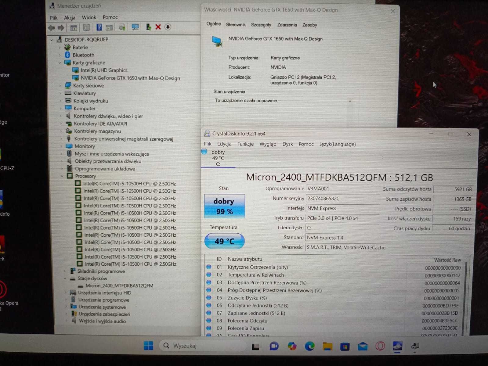Image resolution: width=488 pixels, height=366 pixels.
Task: Open the Wygląd menu in CrystalDiskInfo
Action: coord(268,144)
